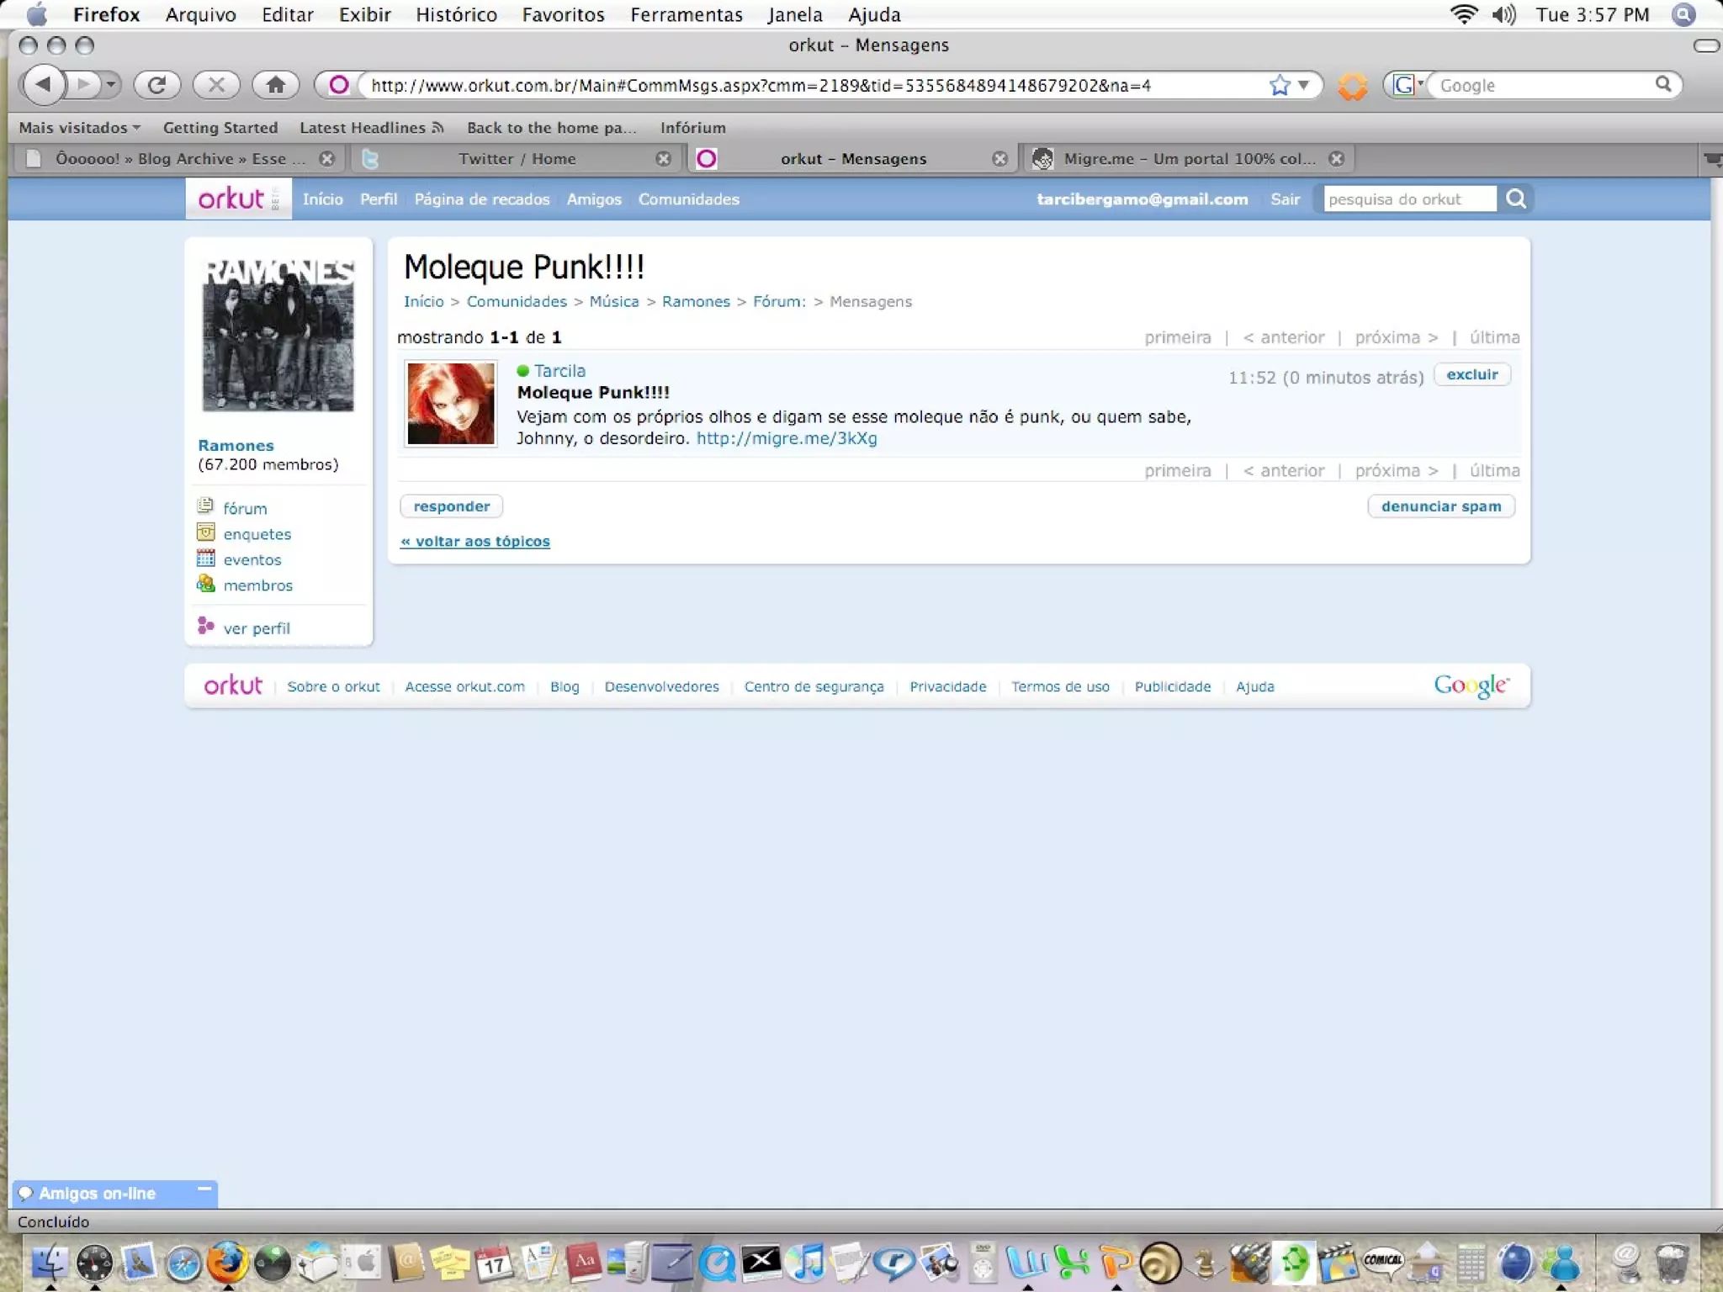Click the back navigation arrow
Image resolution: width=1723 pixels, height=1292 pixels.
[44, 85]
